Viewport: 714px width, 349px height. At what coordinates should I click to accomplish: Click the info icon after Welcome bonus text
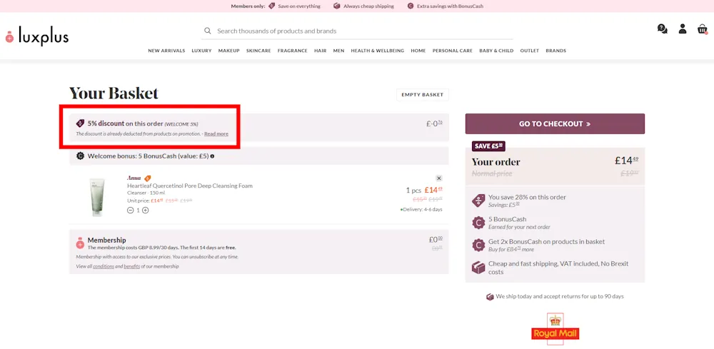[x=212, y=156]
